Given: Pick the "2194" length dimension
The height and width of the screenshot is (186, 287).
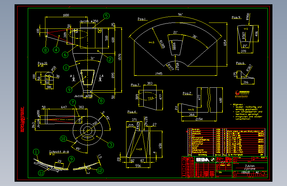Looking at the screenshot, I should pyautogui.click(x=199, y=119).
